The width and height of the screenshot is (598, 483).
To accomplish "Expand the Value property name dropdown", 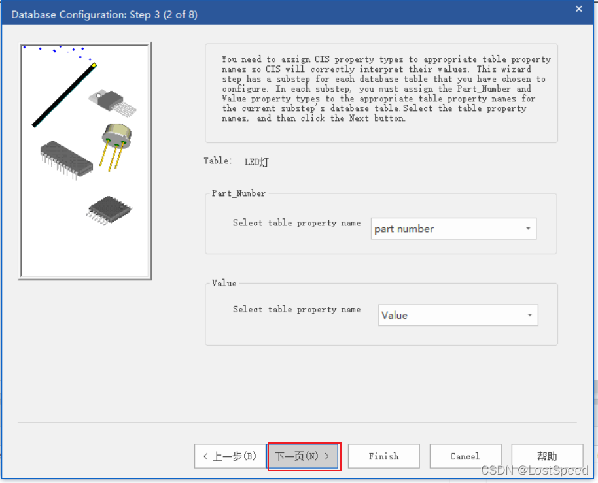I will click(x=458, y=315).
